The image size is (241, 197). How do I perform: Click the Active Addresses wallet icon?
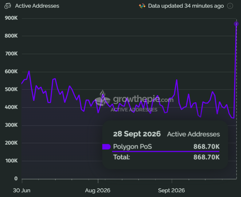click(8, 6)
